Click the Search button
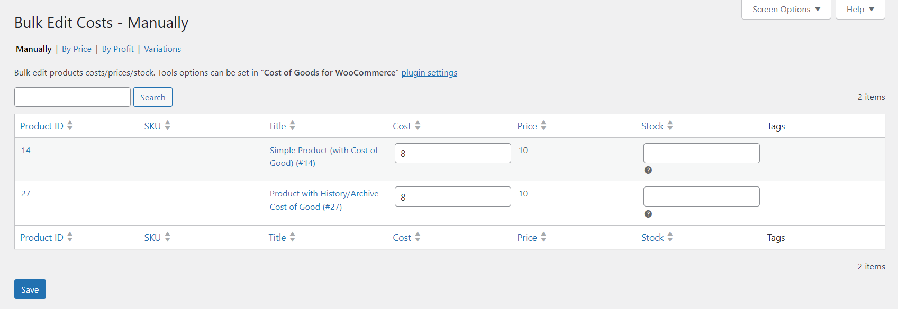The width and height of the screenshot is (898, 309). (153, 97)
